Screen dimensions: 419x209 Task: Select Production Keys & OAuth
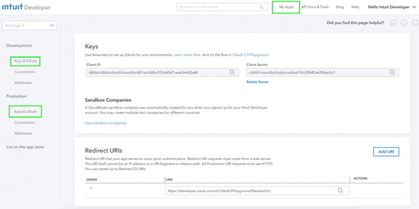pos(25,111)
